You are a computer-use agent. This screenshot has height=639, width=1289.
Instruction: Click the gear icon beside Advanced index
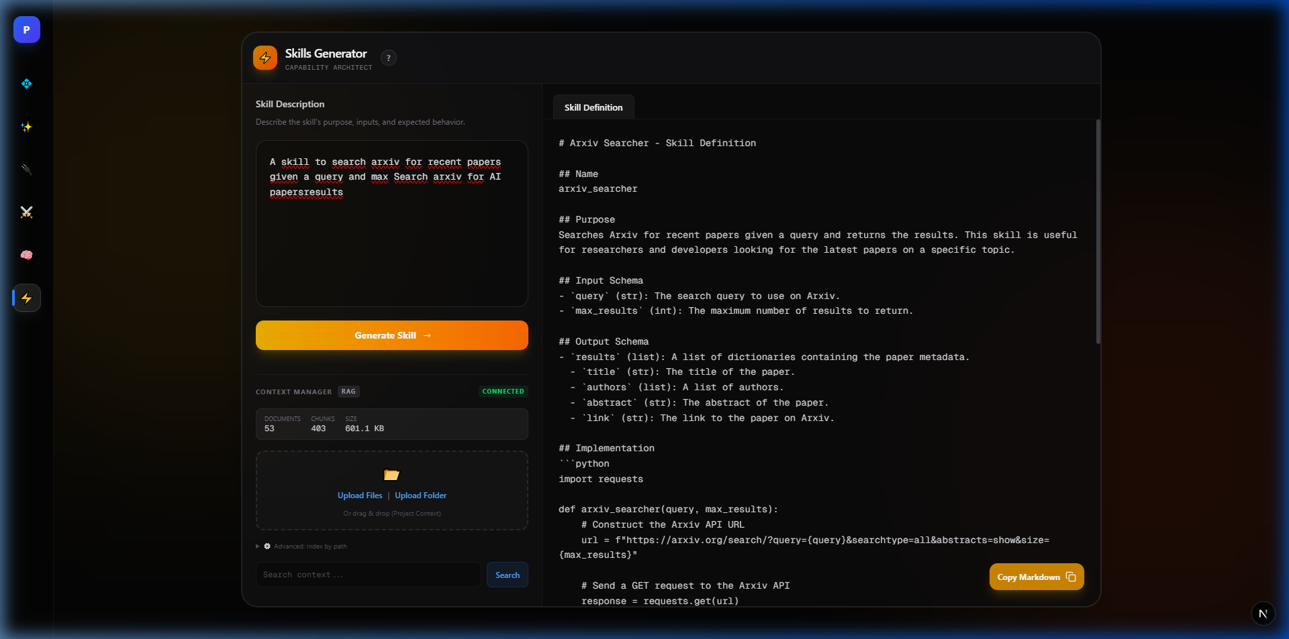(x=267, y=546)
